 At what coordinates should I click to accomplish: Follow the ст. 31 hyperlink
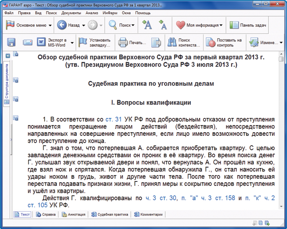tap(114, 119)
